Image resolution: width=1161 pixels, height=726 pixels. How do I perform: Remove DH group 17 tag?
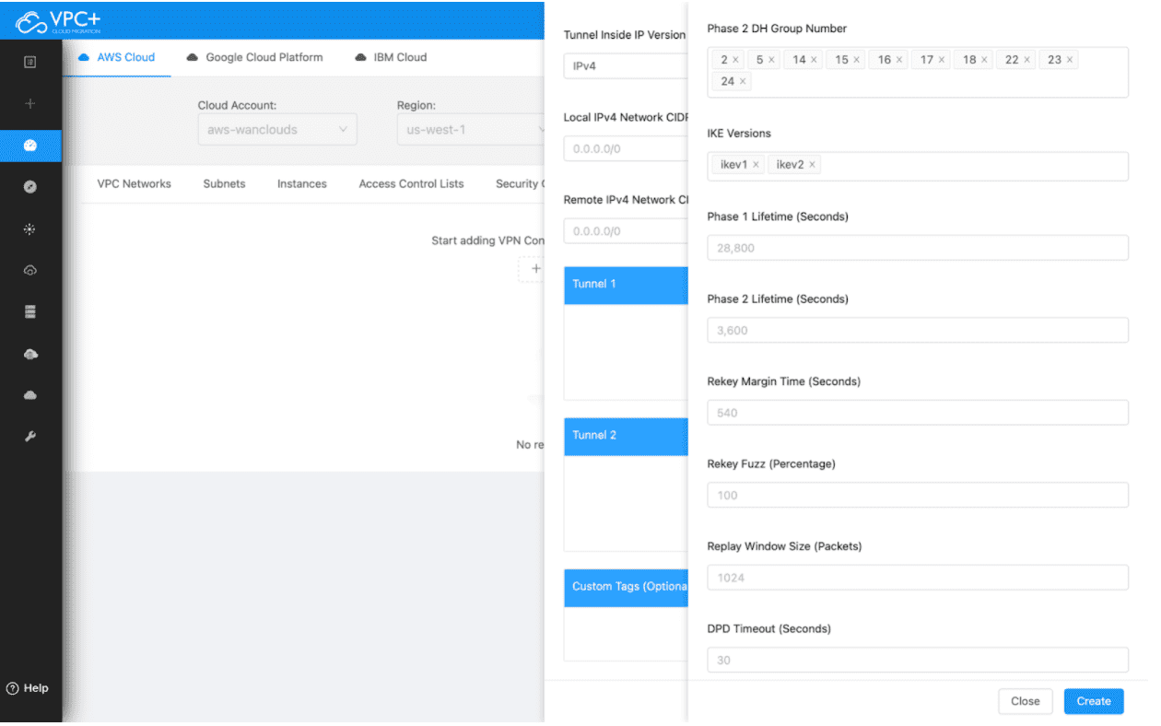pyautogui.click(x=942, y=60)
